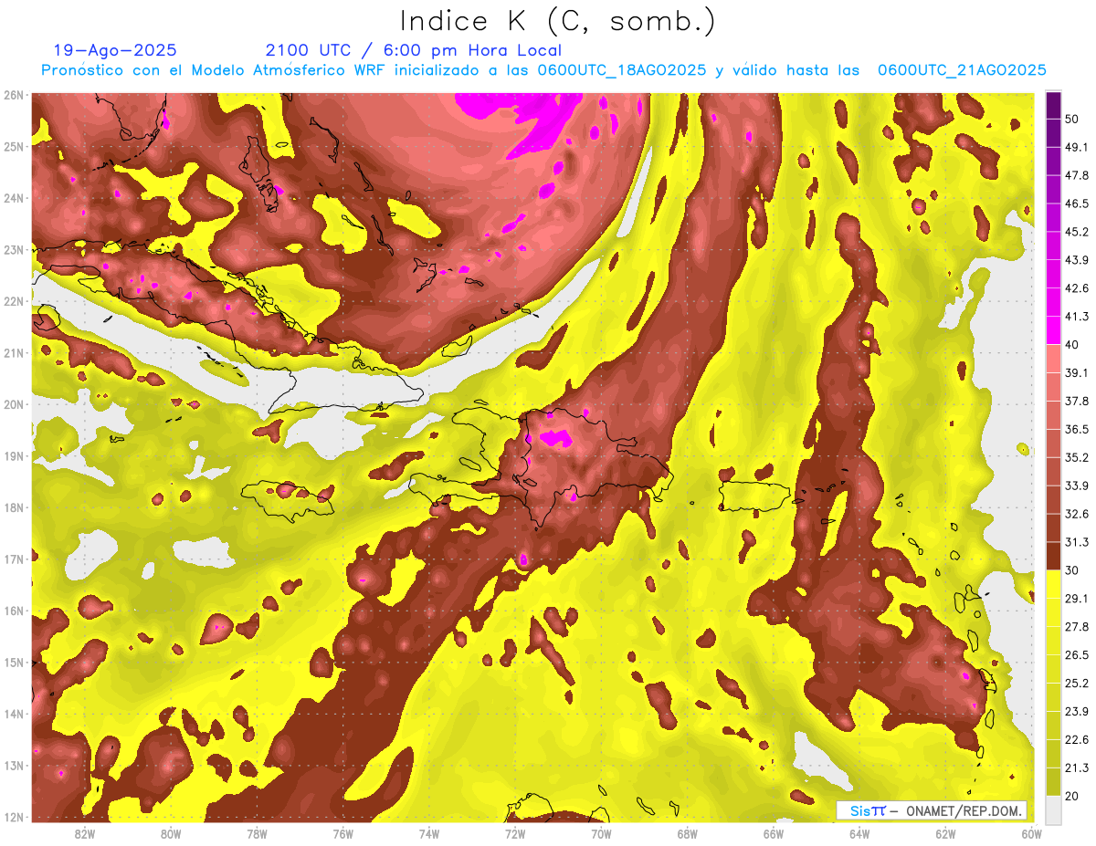
Task: Click the latitude label '16N'
Action: coord(14,610)
